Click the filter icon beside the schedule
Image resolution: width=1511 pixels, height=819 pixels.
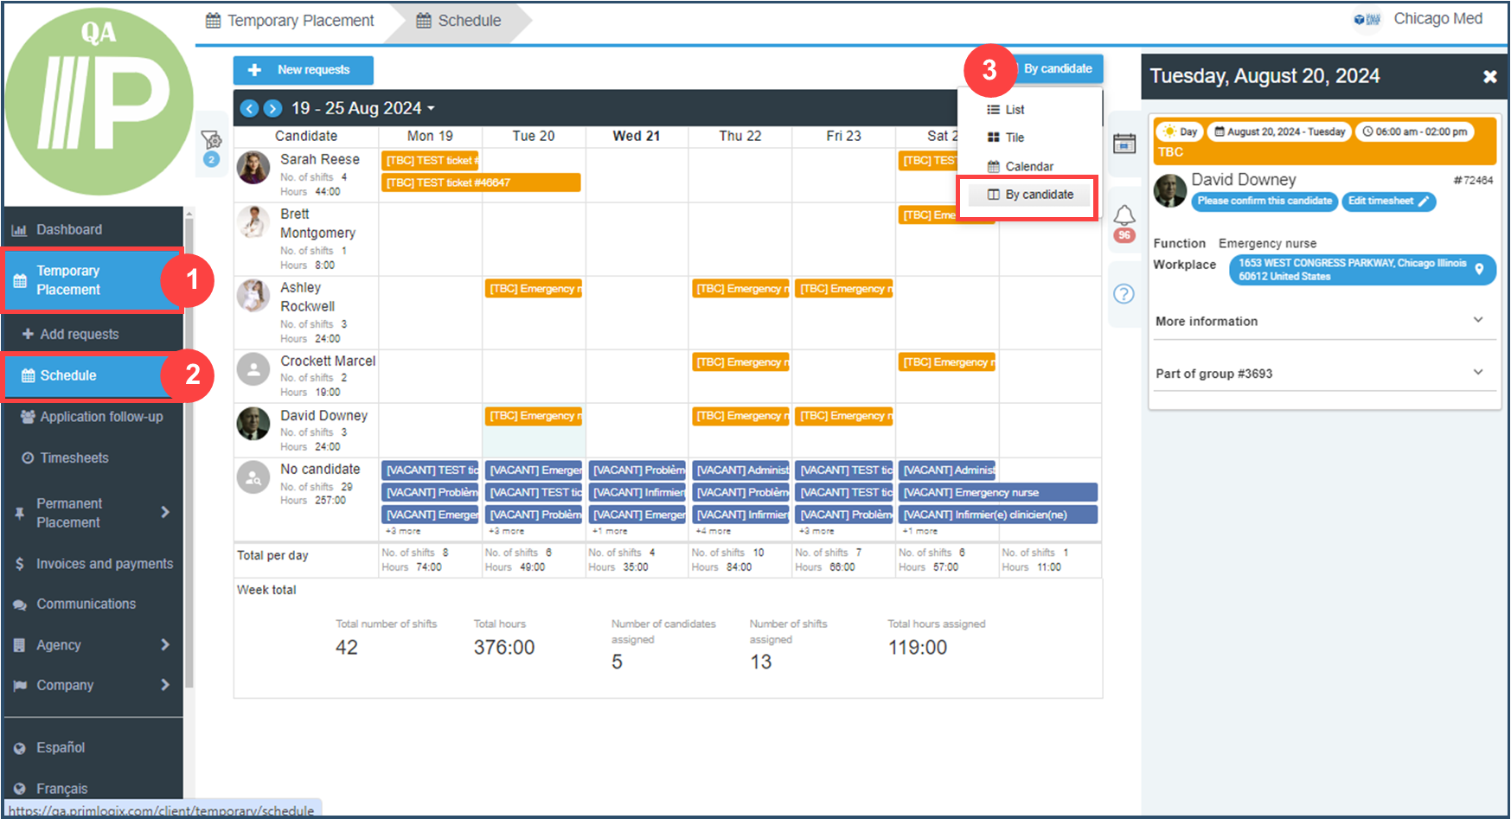(x=211, y=141)
